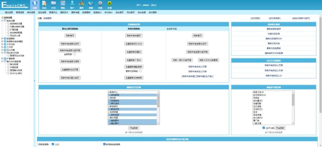Open the 模板 (Template) top navigation icon

pyautogui.click(x=63, y=4)
